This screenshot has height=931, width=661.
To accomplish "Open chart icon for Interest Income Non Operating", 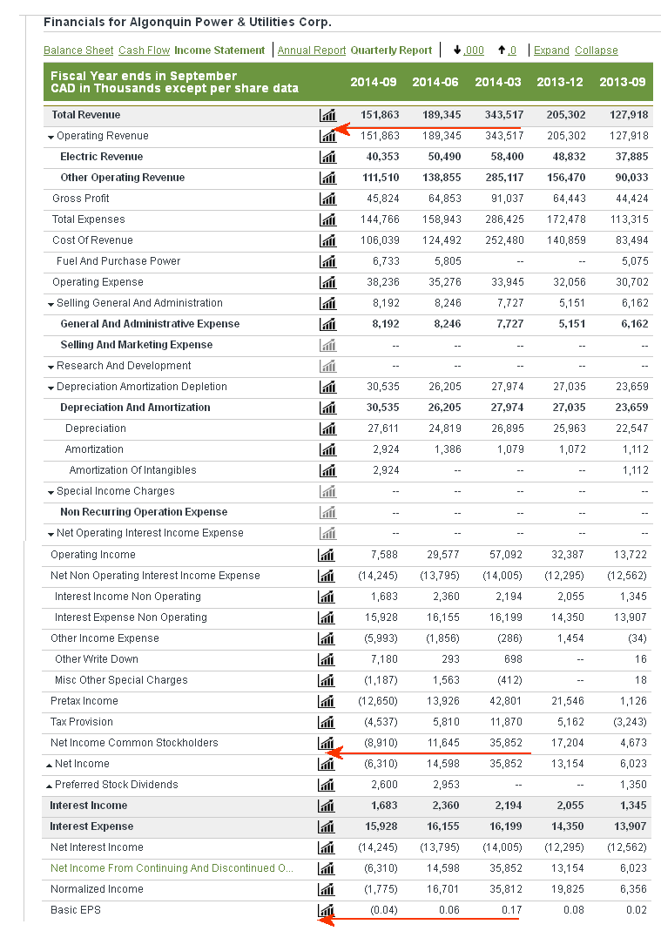I will (x=326, y=597).
